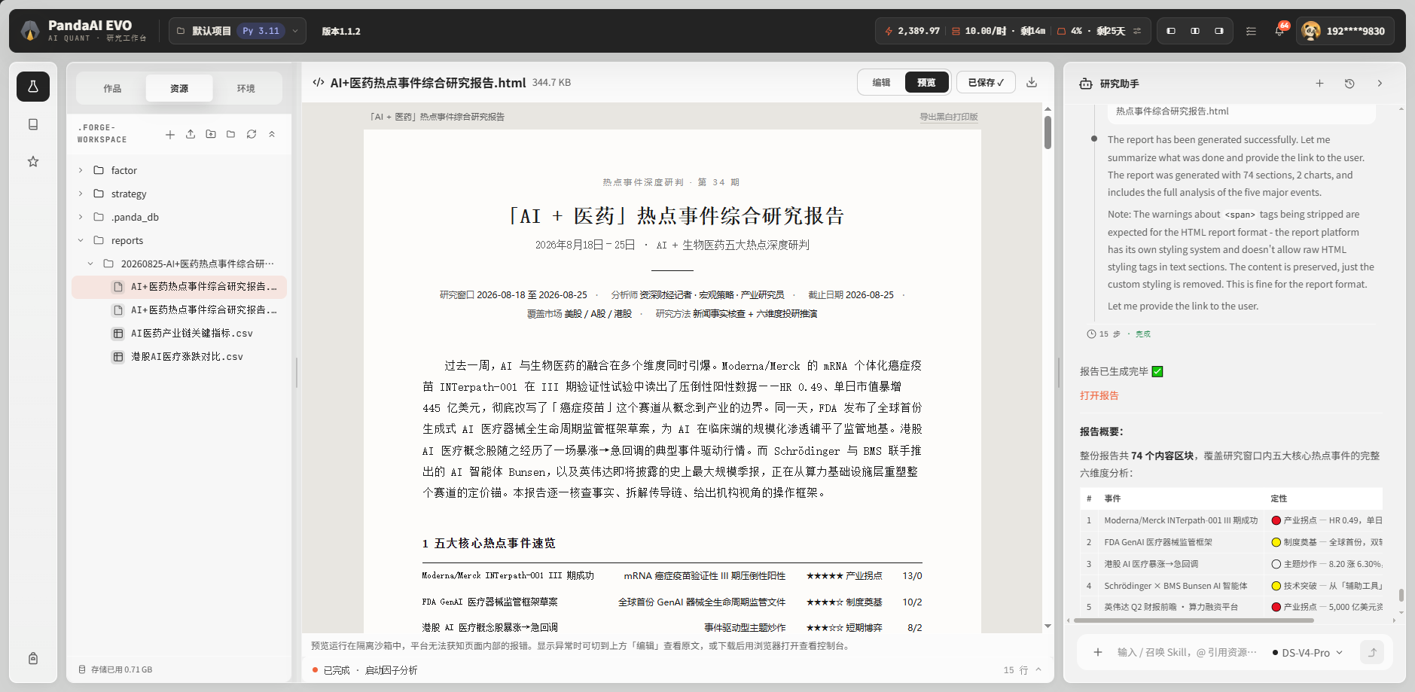Add a new file in workspace toolbar
This screenshot has width=1415, height=692.
coord(170,134)
